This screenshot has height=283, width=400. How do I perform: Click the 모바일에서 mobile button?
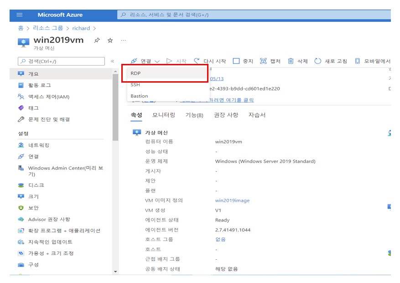click(373, 61)
